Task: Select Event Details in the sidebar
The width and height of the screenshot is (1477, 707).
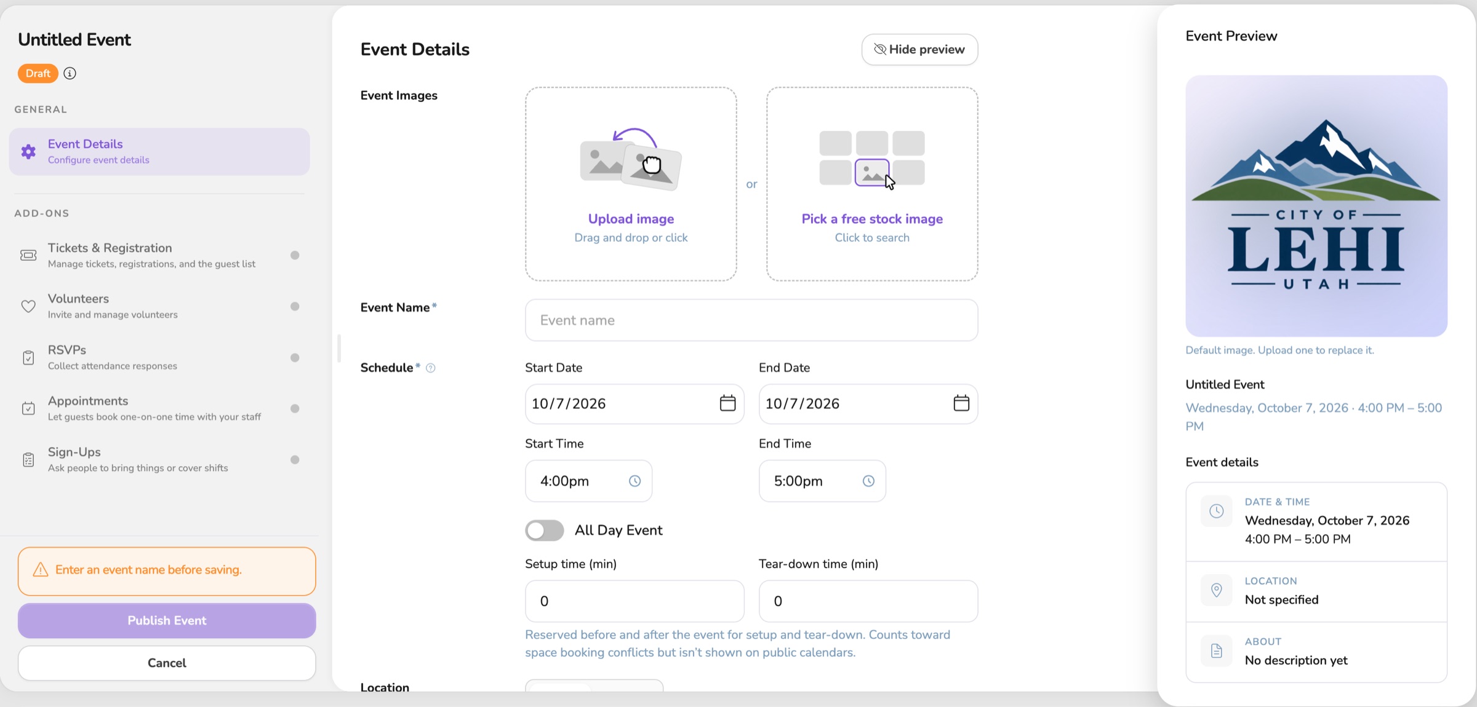Action: (159, 151)
